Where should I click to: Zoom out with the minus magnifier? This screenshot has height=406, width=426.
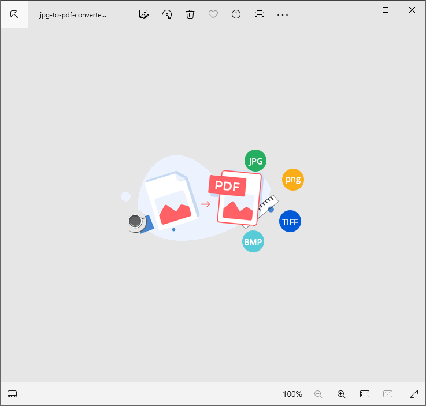click(x=318, y=394)
